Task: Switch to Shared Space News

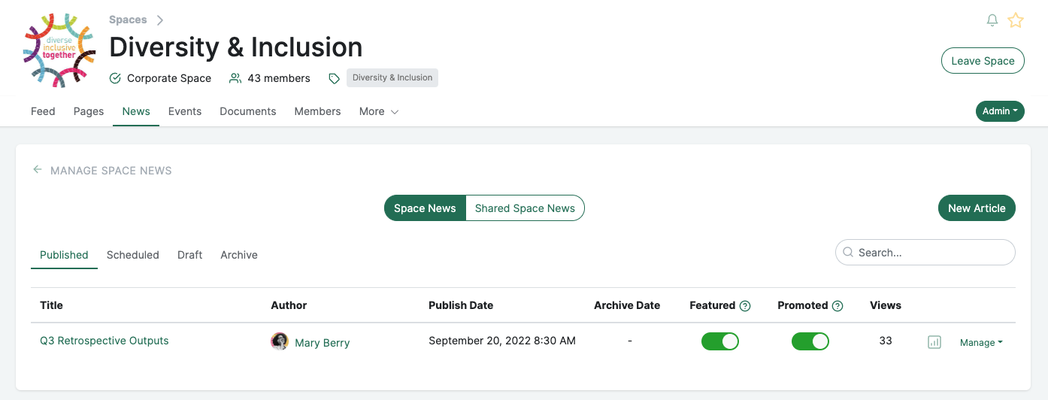Action: [525, 208]
